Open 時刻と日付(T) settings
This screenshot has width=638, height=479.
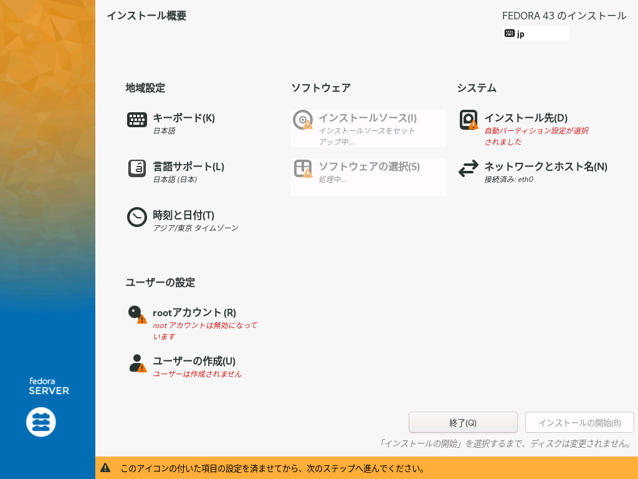183,215
